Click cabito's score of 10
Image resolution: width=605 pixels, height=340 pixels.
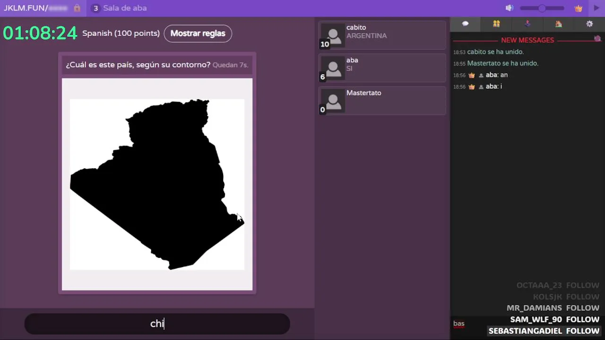point(324,44)
